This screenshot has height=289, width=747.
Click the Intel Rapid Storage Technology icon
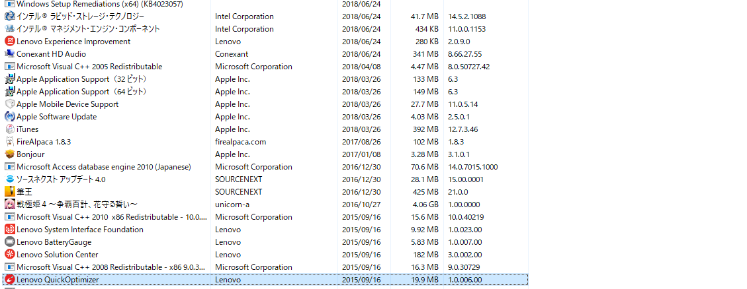[9, 16]
